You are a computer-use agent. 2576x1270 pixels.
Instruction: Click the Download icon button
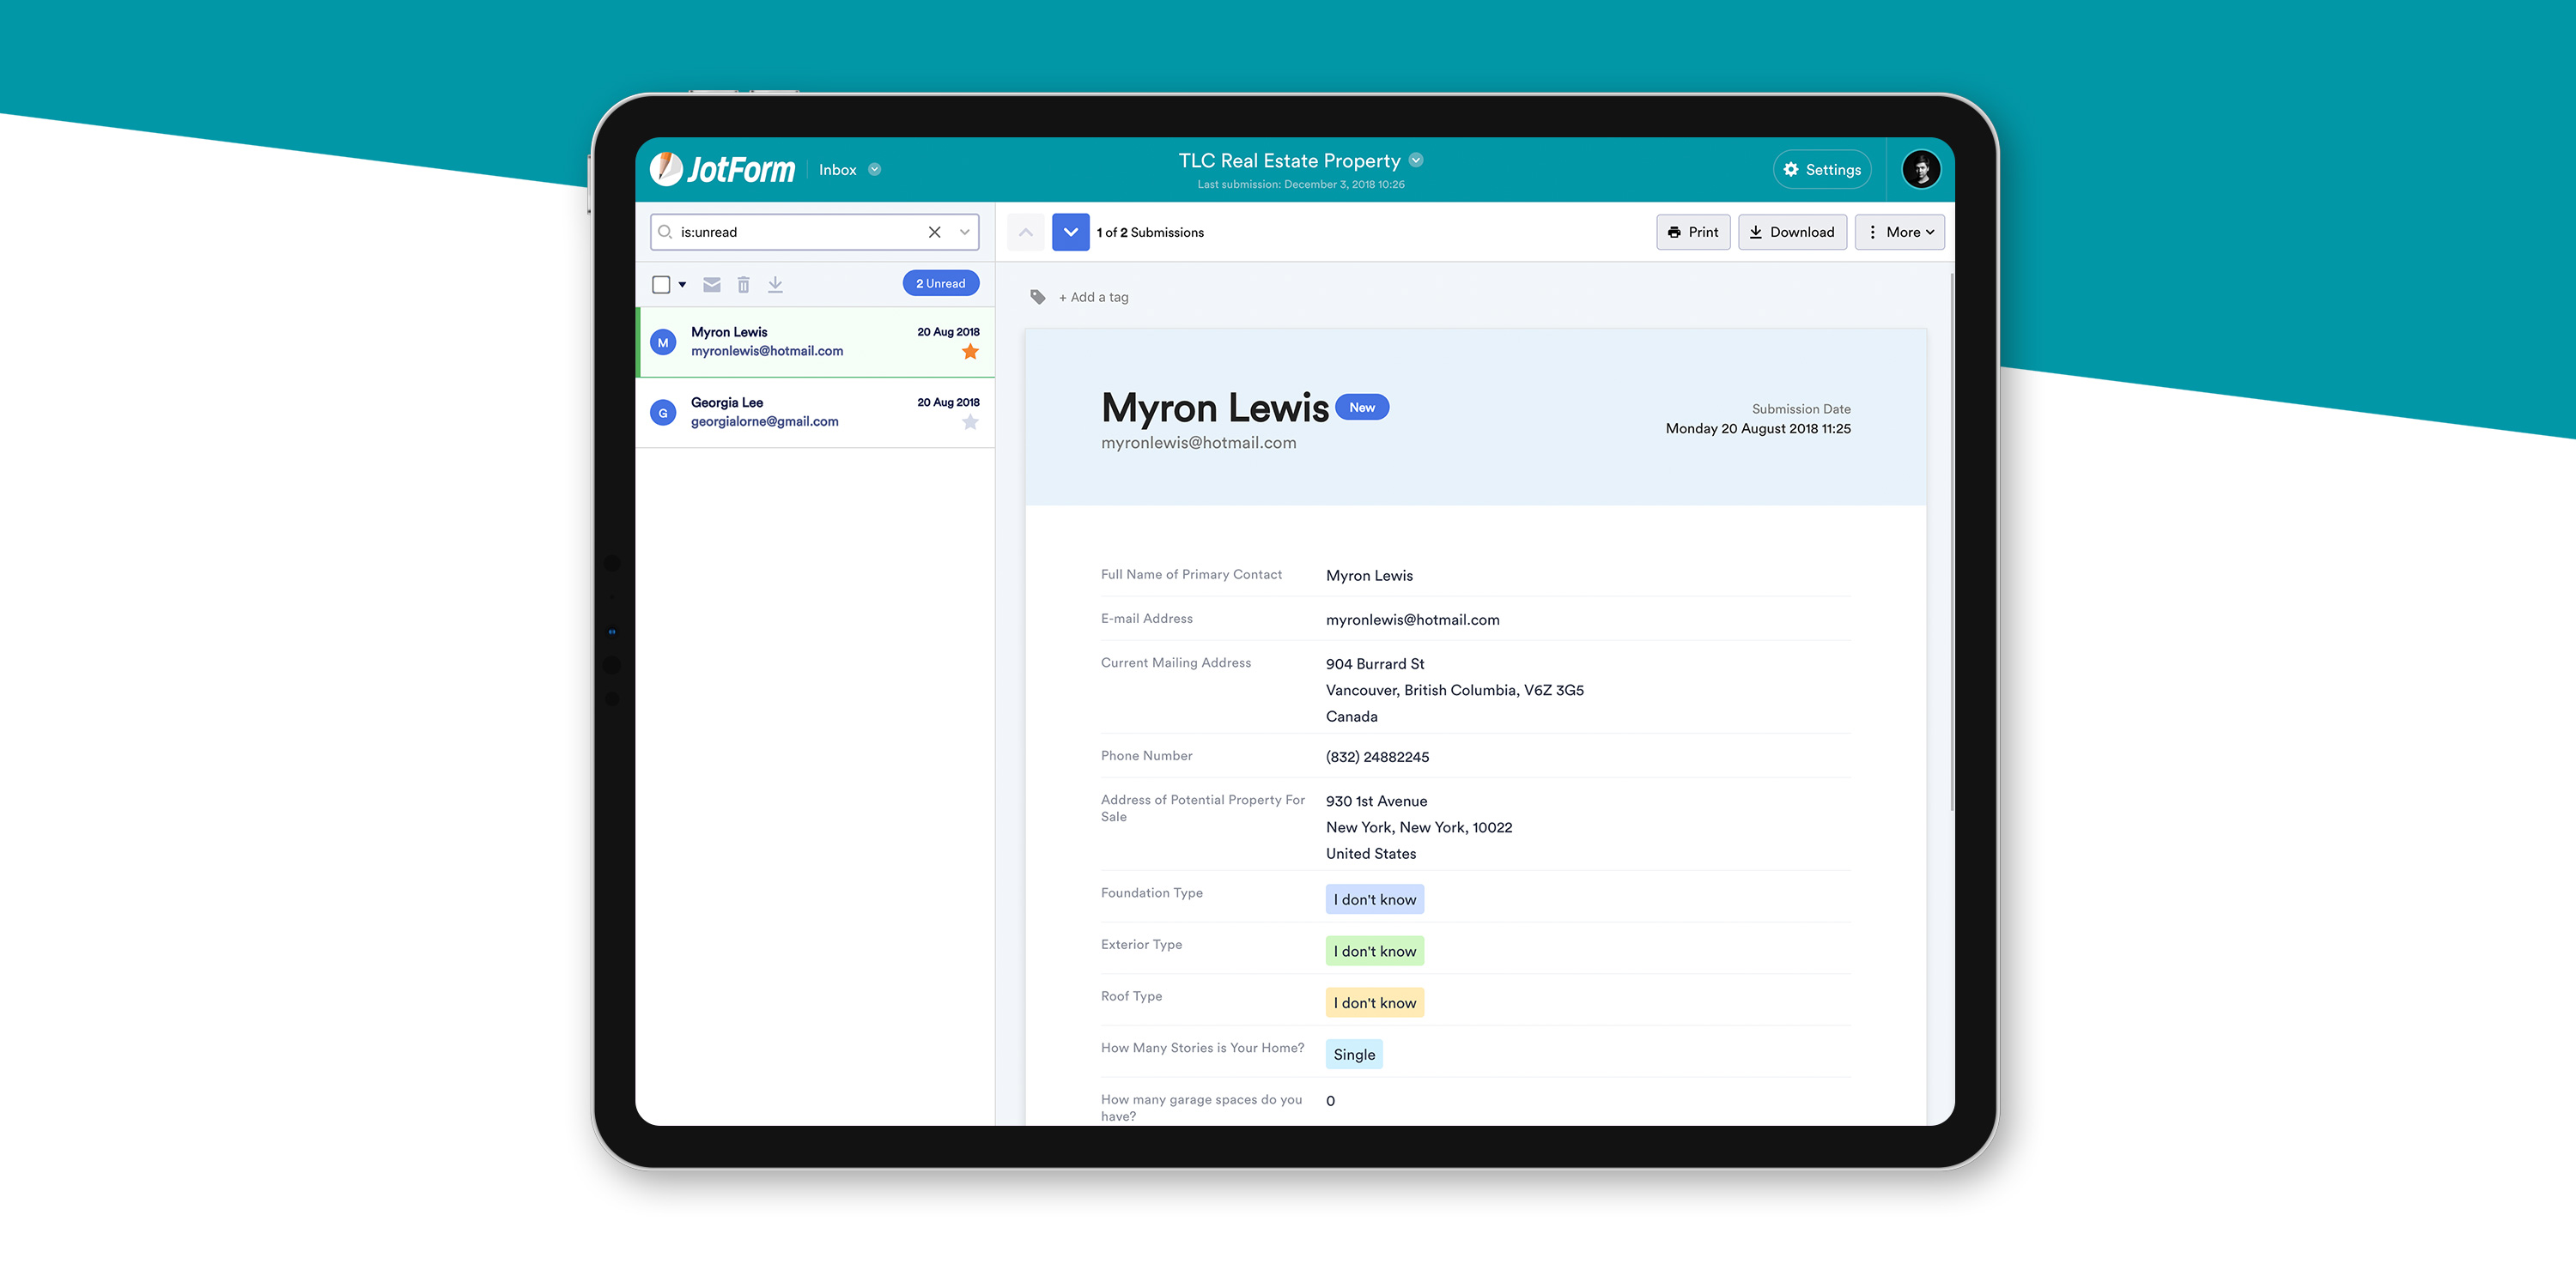click(x=1794, y=232)
